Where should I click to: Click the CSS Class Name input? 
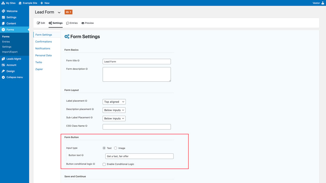pos(137,127)
